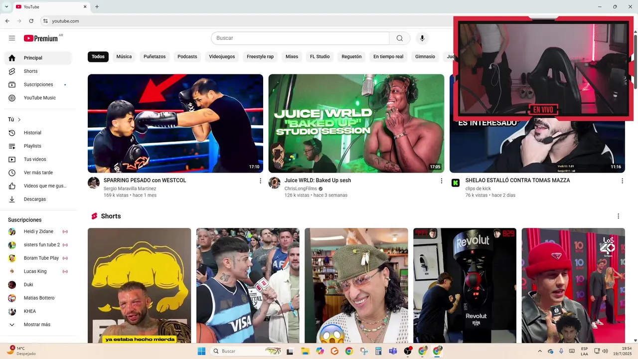Expand the Tú section
This screenshot has height=359, width=638.
coord(14,120)
